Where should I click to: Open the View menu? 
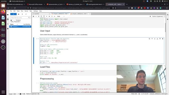click(18, 11)
